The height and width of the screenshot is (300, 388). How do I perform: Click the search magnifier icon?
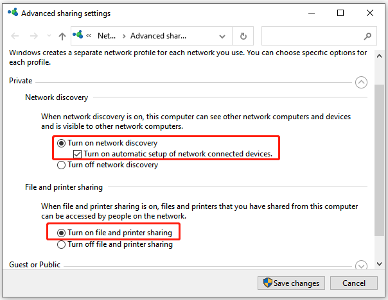[x=367, y=37]
